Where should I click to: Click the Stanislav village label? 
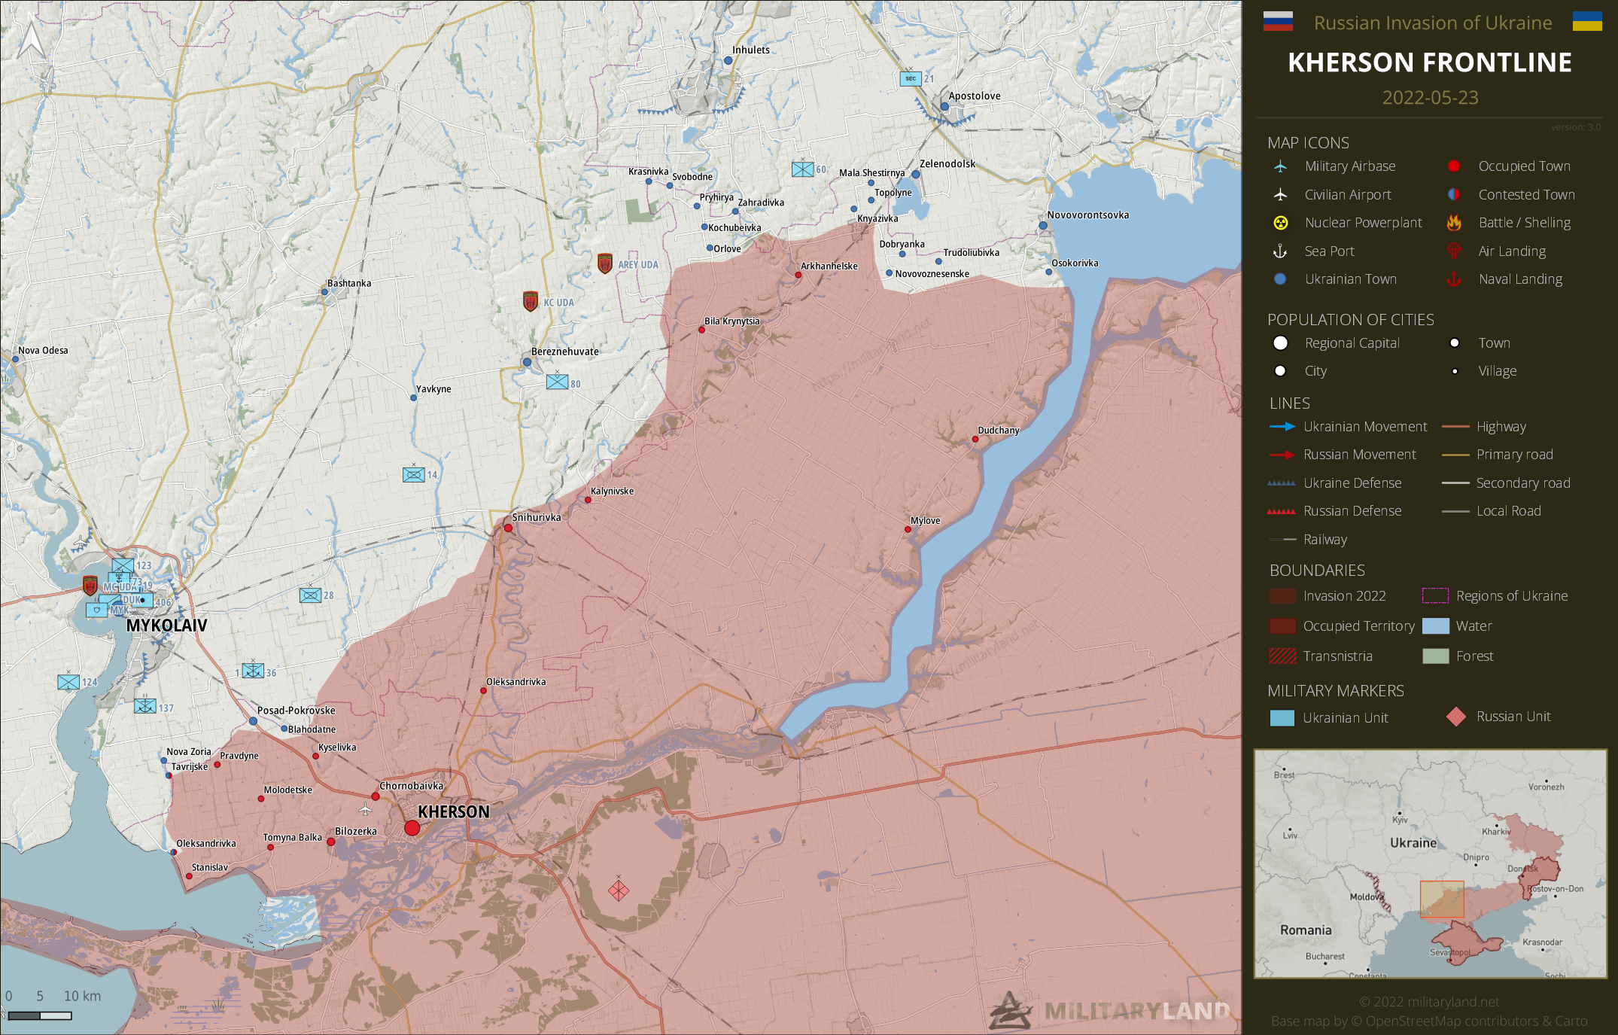click(210, 868)
